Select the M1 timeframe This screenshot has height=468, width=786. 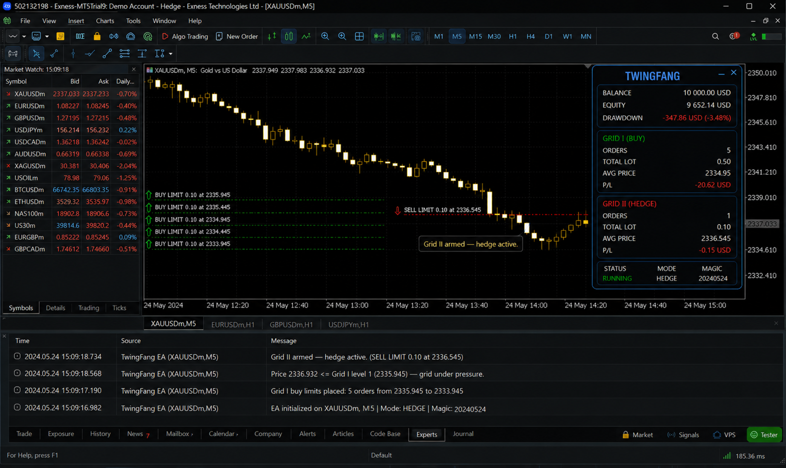pos(439,36)
